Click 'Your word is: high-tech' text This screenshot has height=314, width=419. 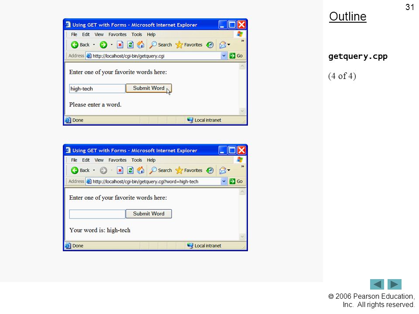tap(100, 230)
